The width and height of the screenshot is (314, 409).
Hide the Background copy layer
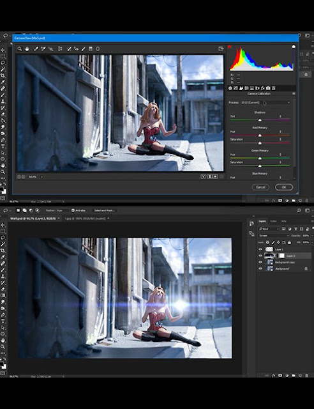pos(260,262)
